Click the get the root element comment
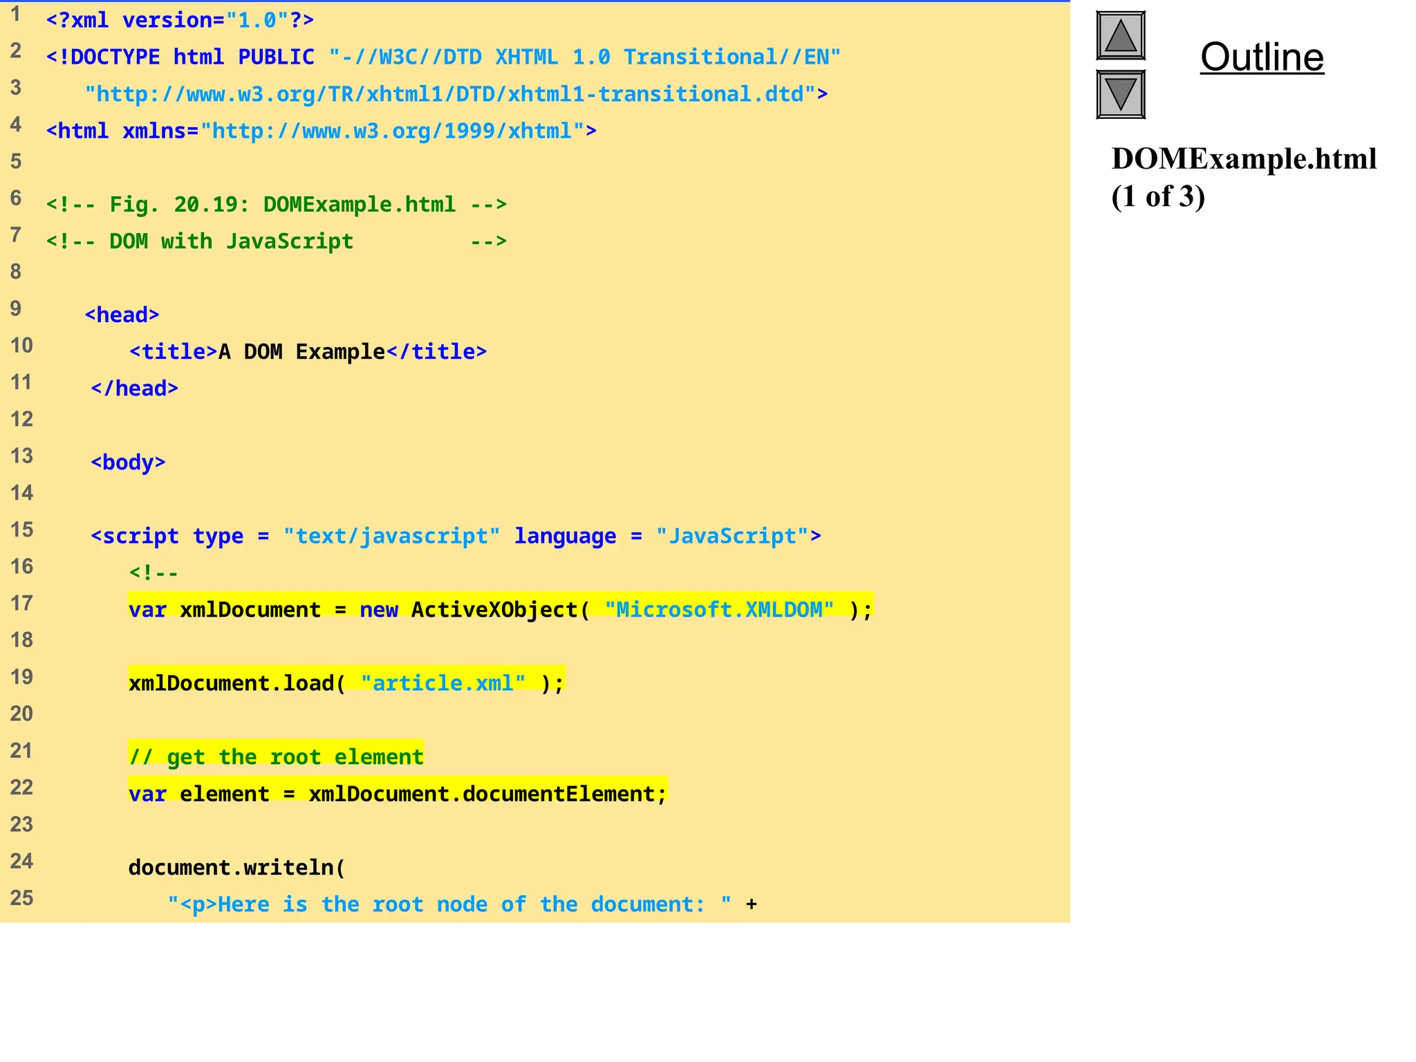Screen dimensions: 1416x1062 point(276,756)
